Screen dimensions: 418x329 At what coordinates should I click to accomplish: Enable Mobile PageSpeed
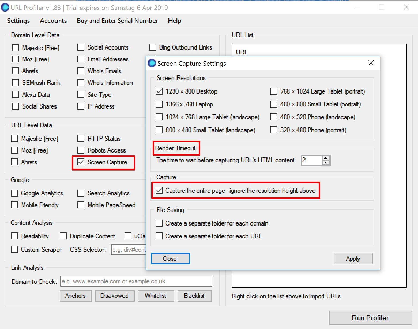point(81,205)
